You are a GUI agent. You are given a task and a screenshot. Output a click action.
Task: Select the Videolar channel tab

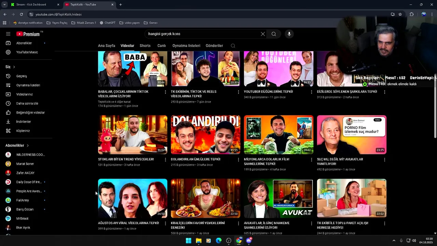point(127,46)
